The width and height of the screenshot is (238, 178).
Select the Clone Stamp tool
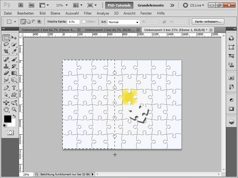point(6,66)
